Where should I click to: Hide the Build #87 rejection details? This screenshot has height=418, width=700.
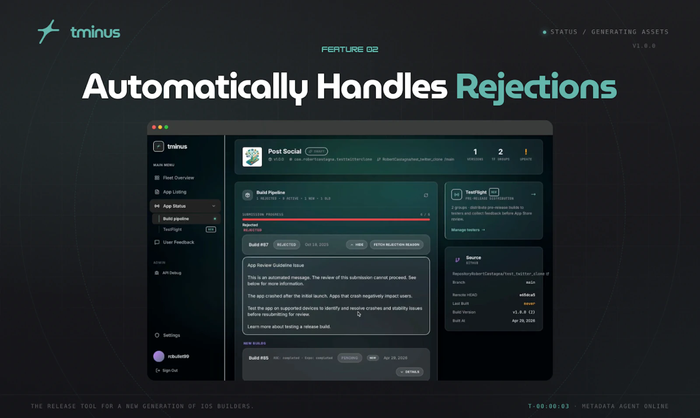click(357, 245)
